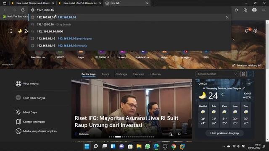Add a new quick link site
Screen dimensions: 269x151
tap(227, 53)
